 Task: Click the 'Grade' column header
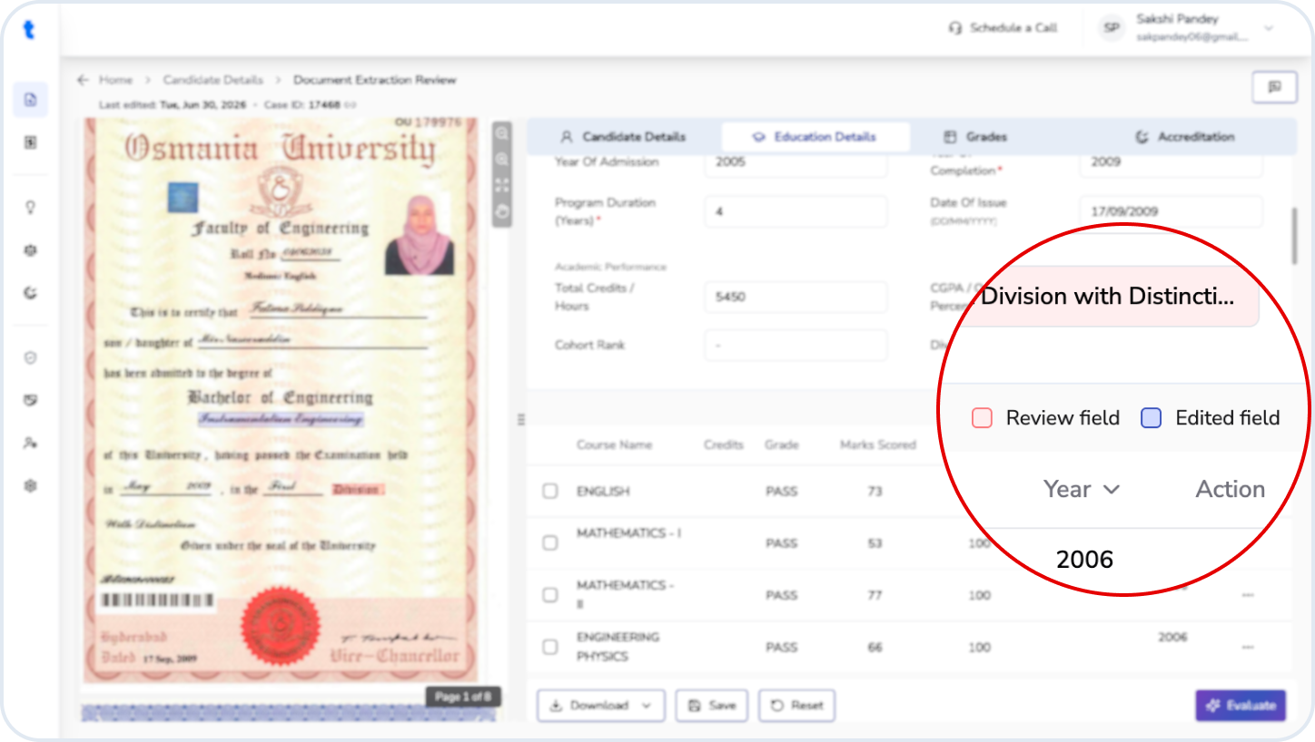(x=782, y=444)
